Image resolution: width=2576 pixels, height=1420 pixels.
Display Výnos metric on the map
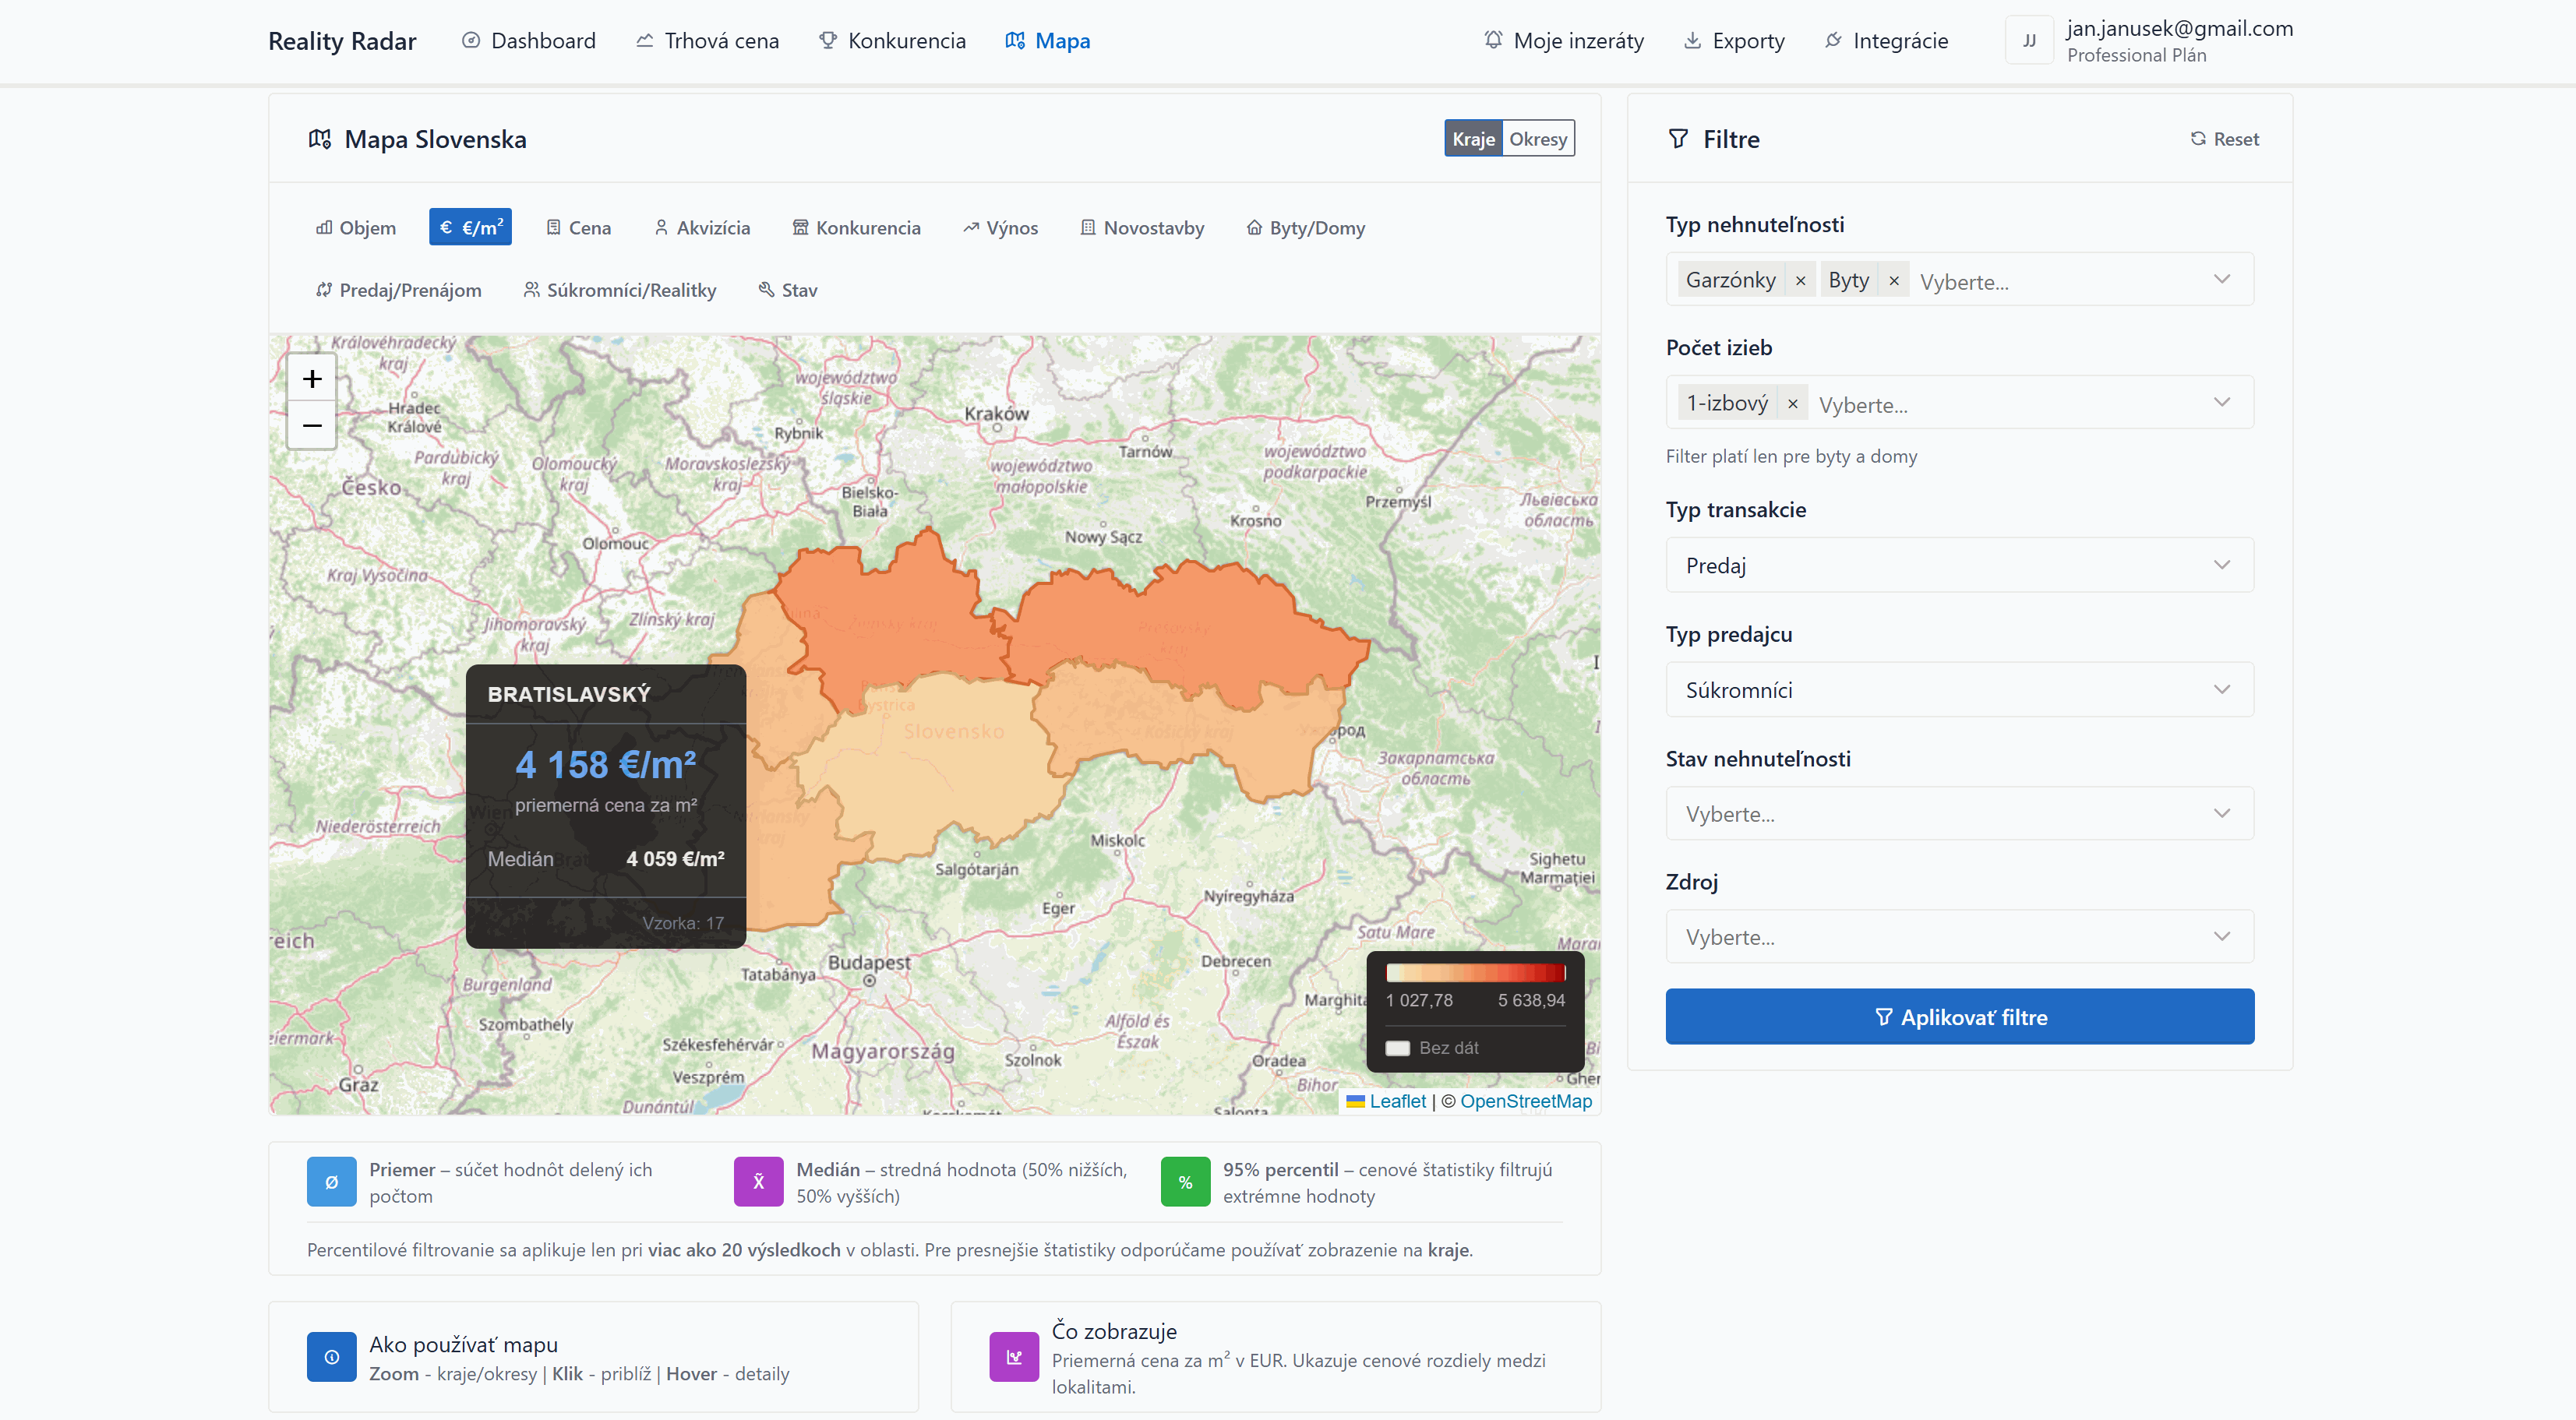point(1000,227)
